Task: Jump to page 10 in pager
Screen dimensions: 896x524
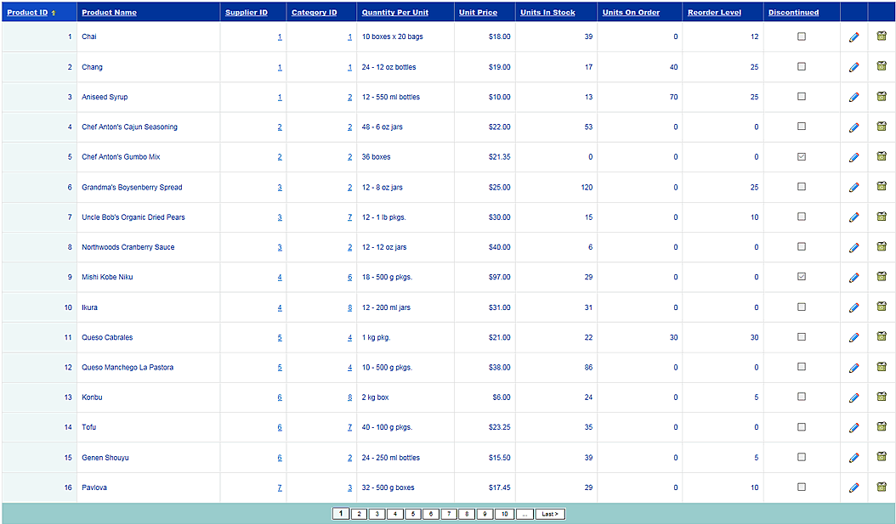Action: 503,514
